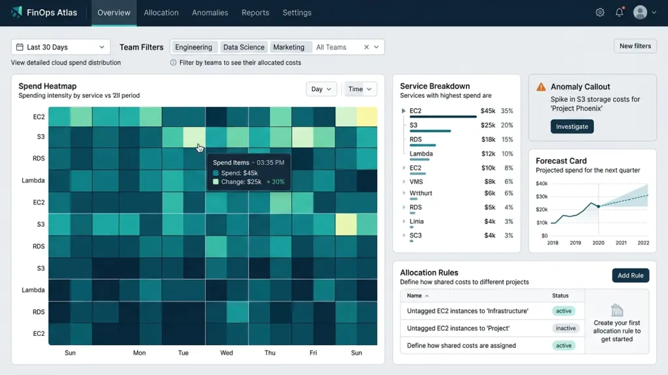Click the Spend Heatmap title
The width and height of the screenshot is (668, 375).
(x=47, y=86)
